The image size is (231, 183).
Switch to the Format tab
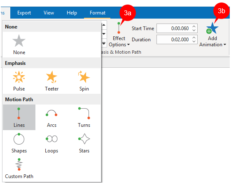97,13
